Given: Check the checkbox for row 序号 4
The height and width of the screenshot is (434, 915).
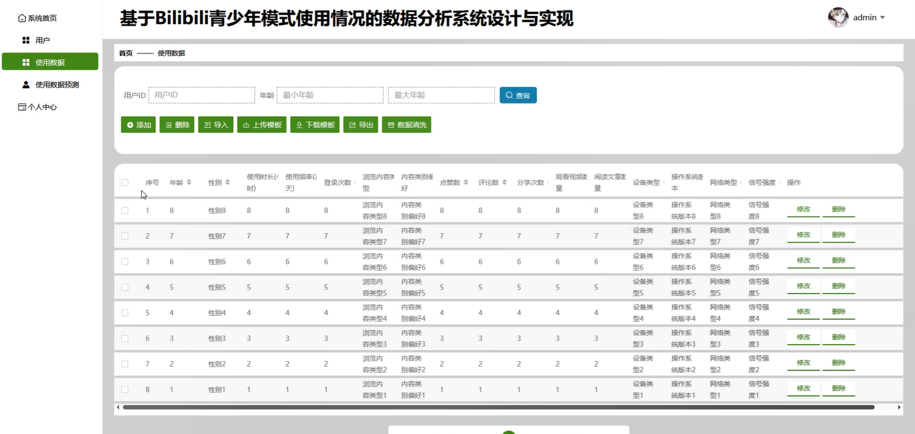Looking at the screenshot, I should 125,287.
